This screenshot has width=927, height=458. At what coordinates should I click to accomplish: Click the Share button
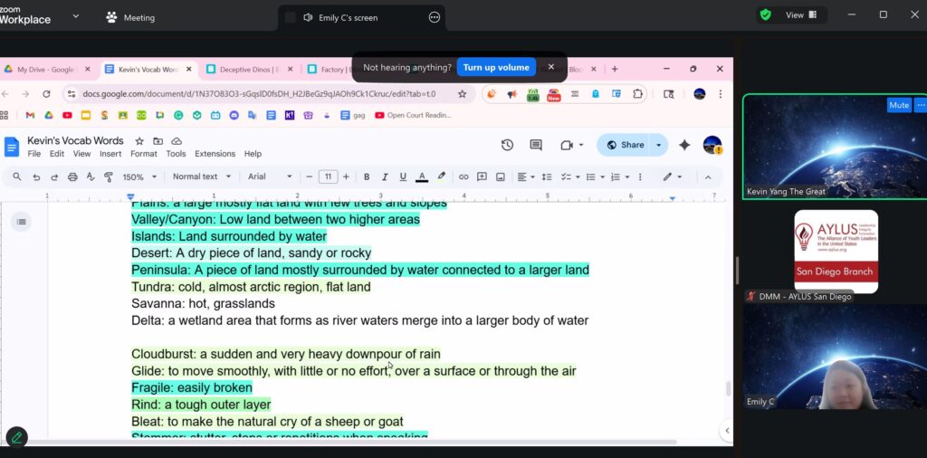(x=625, y=145)
